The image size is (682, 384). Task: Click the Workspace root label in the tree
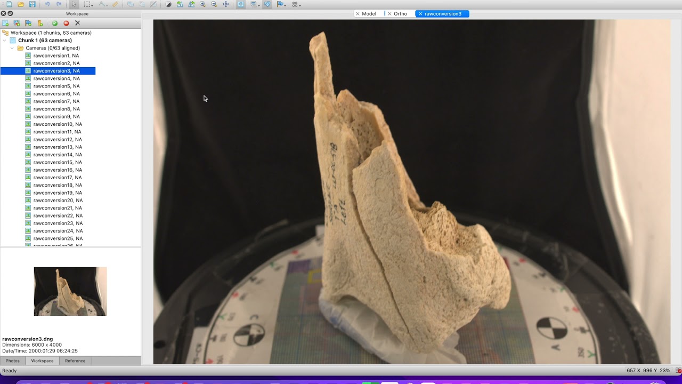(51, 33)
